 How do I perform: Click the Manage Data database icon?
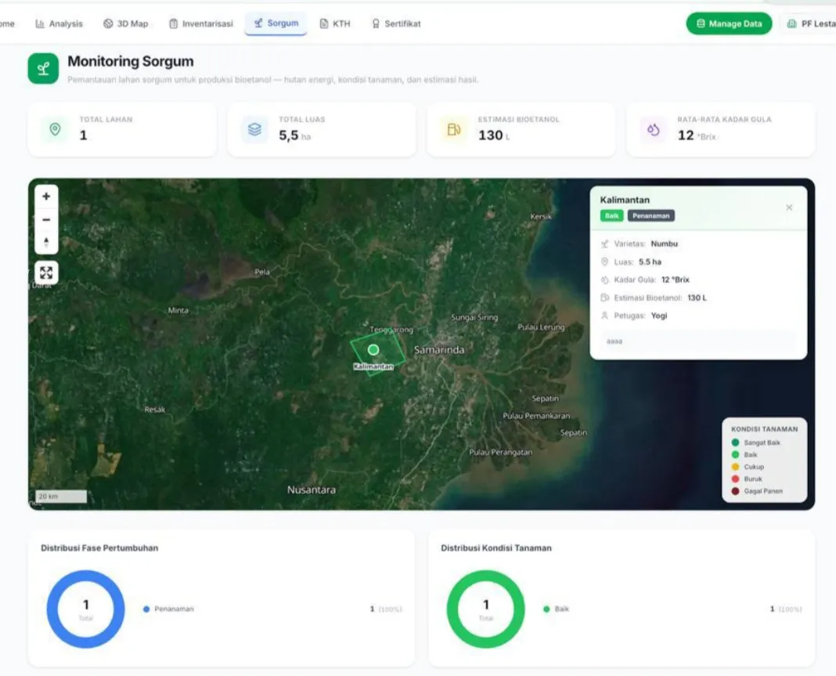click(x=701, y=23)
